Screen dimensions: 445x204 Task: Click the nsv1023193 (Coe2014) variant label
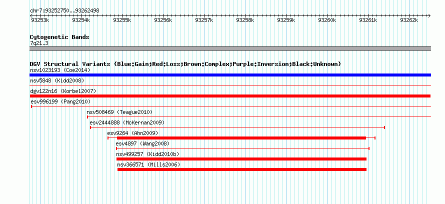[x=60, y=70]
